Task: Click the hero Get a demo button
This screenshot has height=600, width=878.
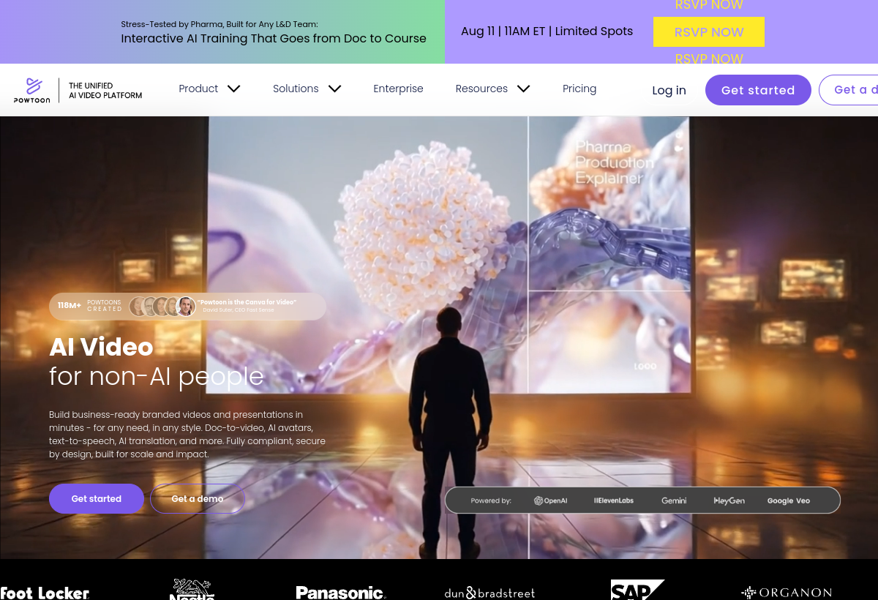Action: (x=198, y=498)
